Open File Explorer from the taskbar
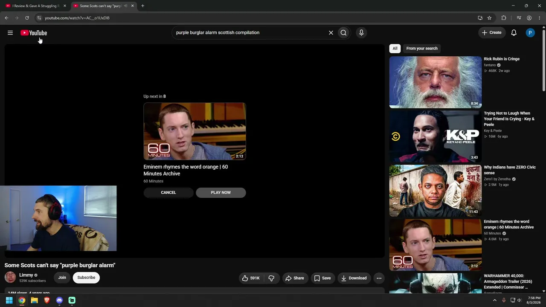Viewport: 546px width, 307px height. pyautogui.click(x=34, y=300)
